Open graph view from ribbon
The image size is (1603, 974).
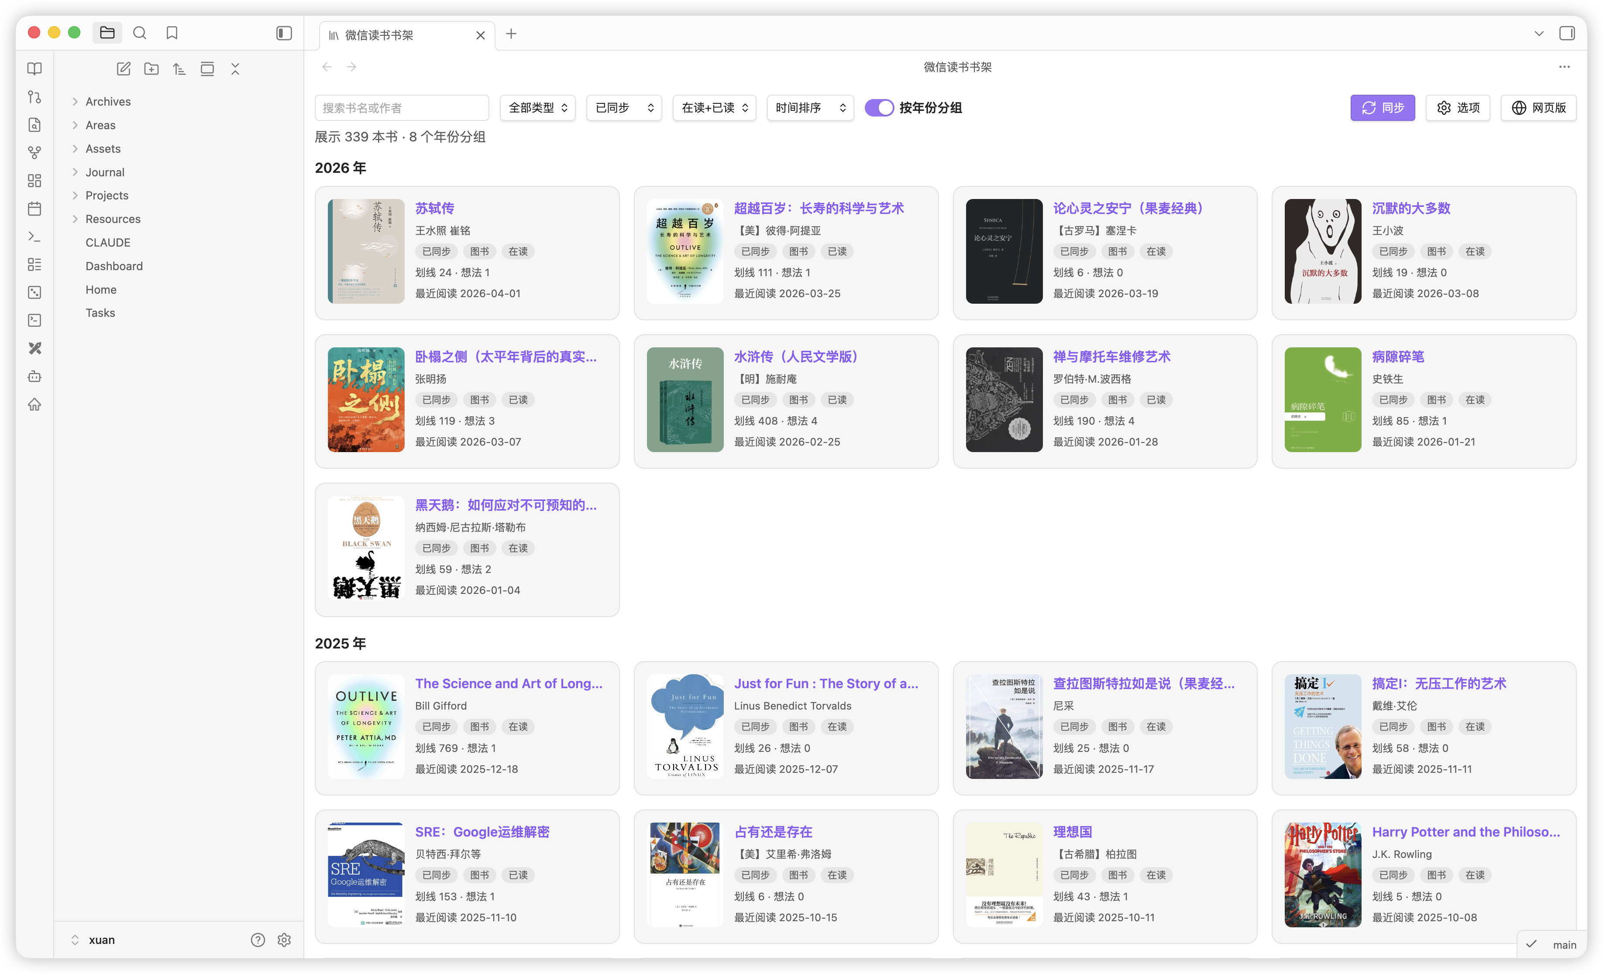pyautogui.click(x=34, y=152)
